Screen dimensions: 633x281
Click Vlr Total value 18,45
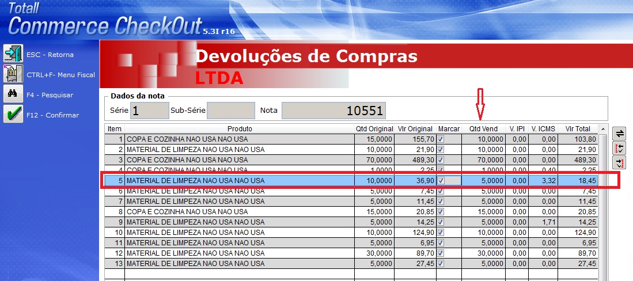(x=578, y=181)
